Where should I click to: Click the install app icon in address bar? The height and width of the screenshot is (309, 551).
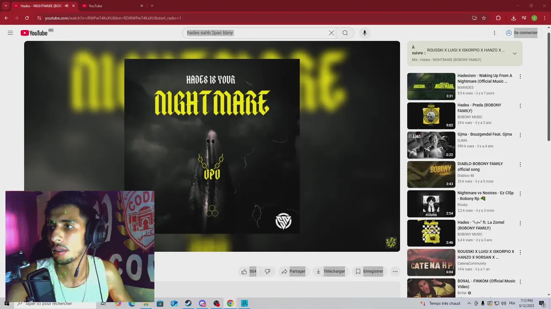pos(474,18)
